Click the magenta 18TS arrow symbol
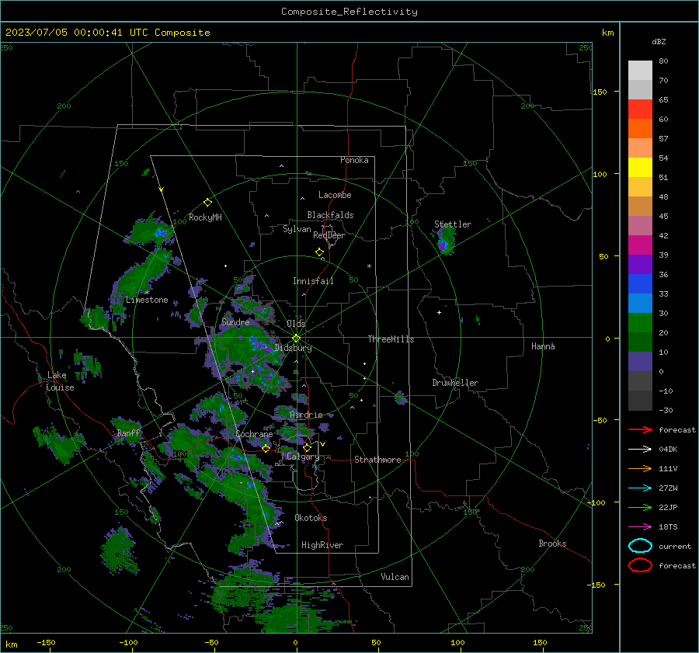 pyautogui.click(x=640, y=527)
